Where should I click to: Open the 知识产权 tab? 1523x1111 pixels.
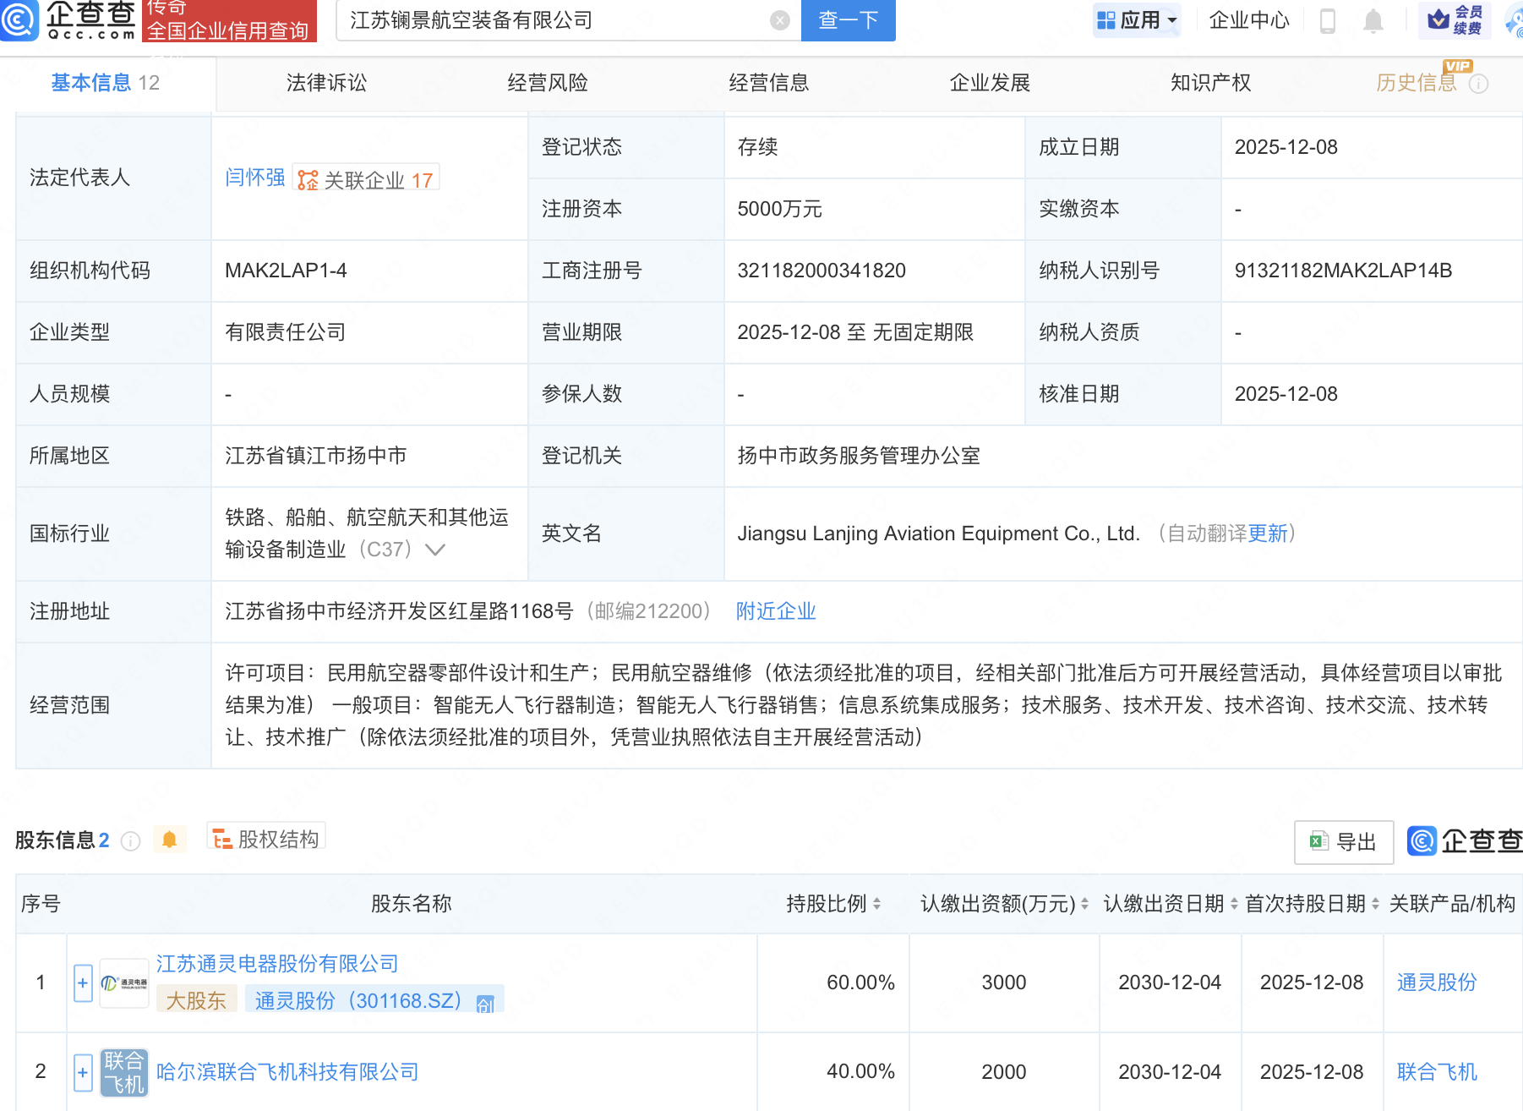click(x=1210, y=82)
